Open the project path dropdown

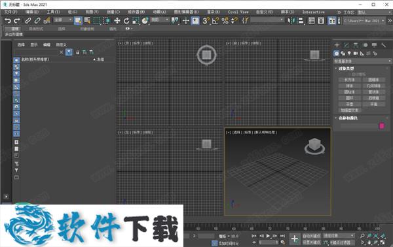tap(364, 21)
